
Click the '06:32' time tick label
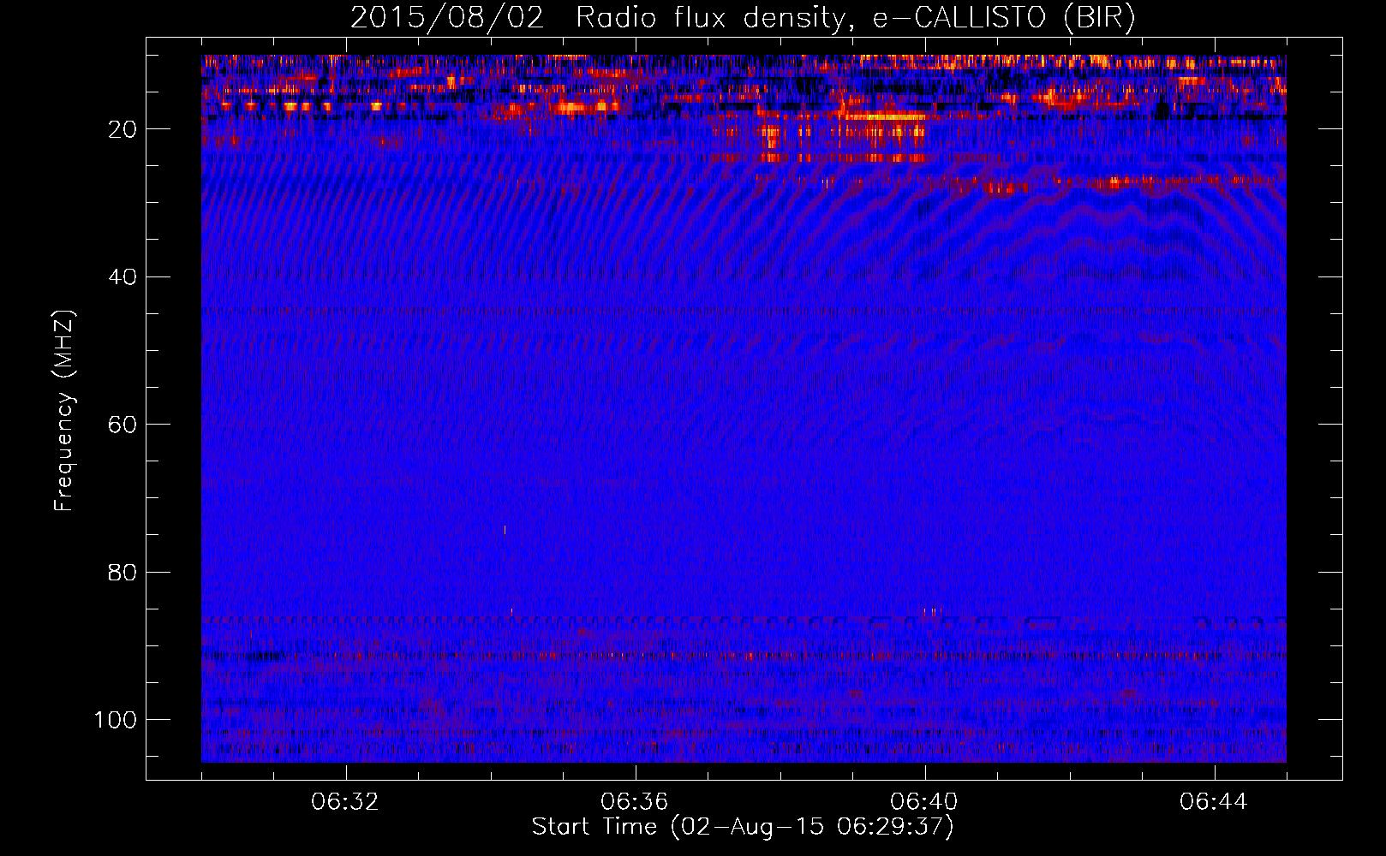(346, 802)
